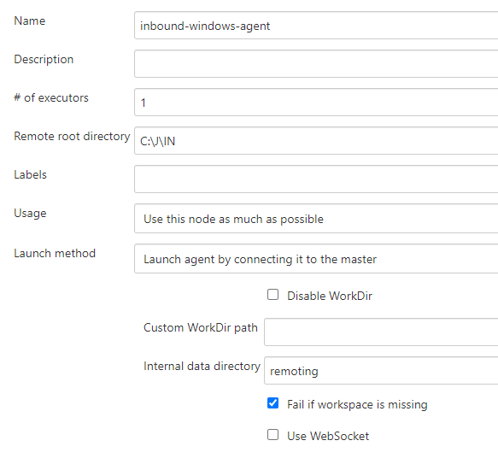Click the Custom WorkDir path field

(x=381, y=332)
